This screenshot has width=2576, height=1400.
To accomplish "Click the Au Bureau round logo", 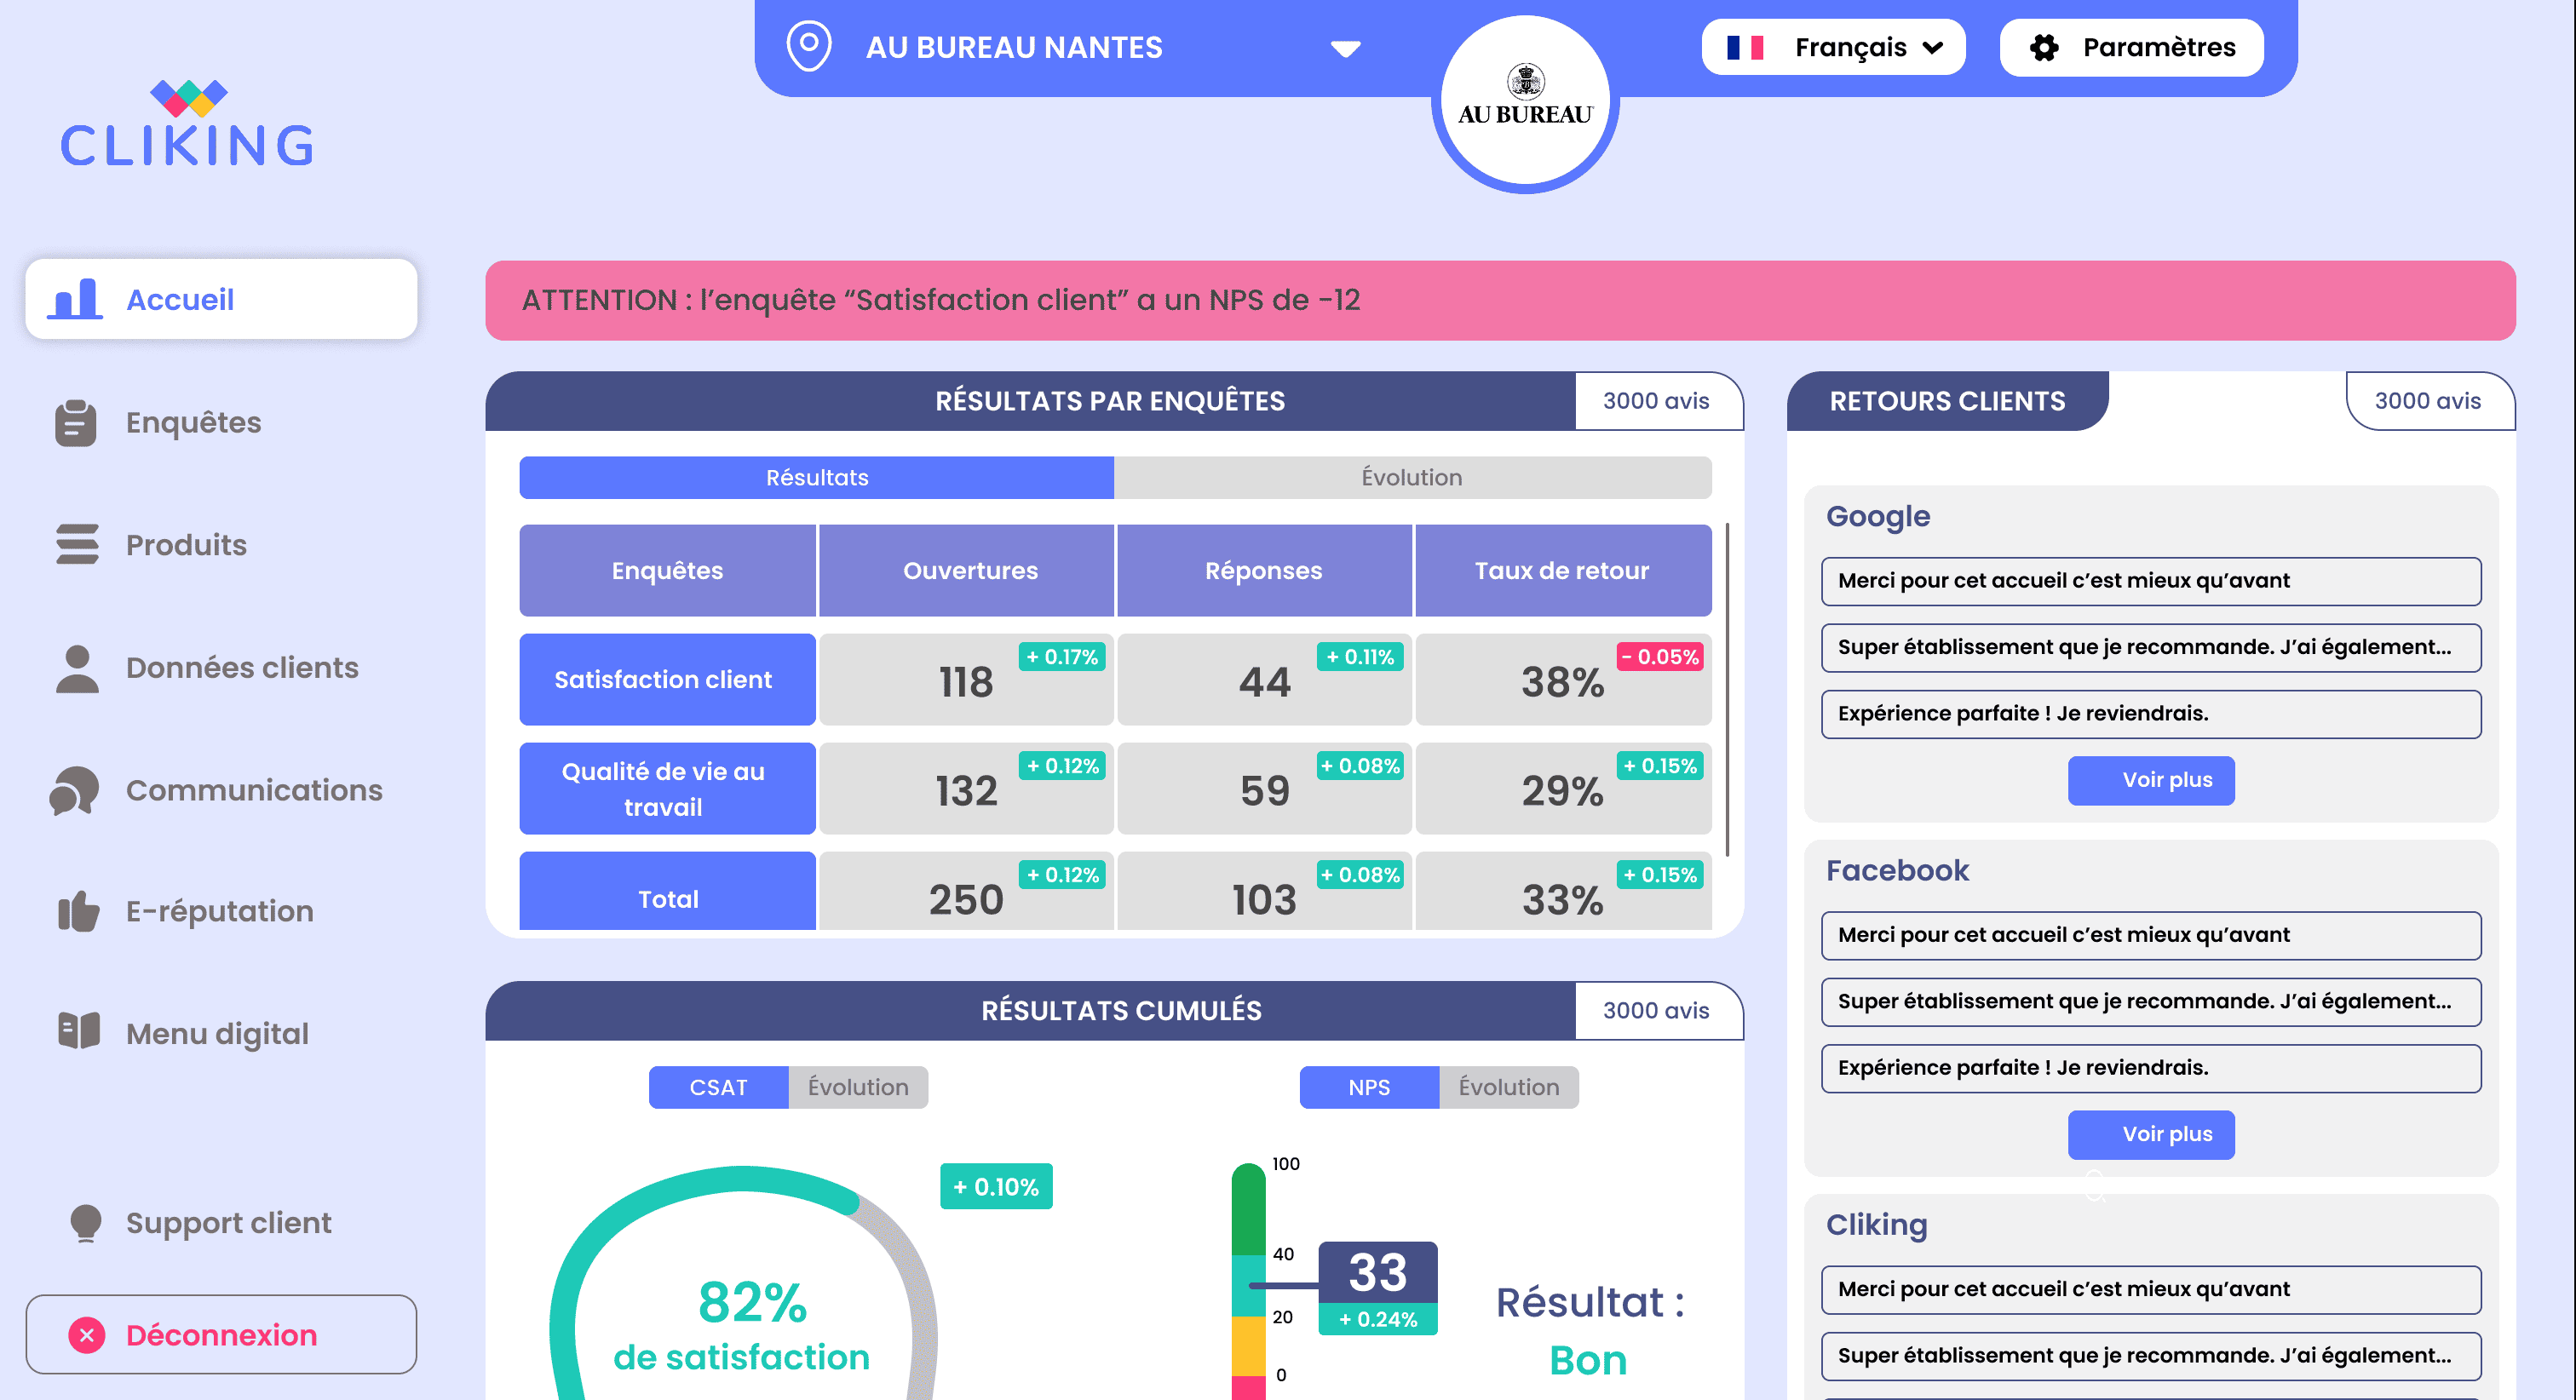I will click(x=1525, y=100).
